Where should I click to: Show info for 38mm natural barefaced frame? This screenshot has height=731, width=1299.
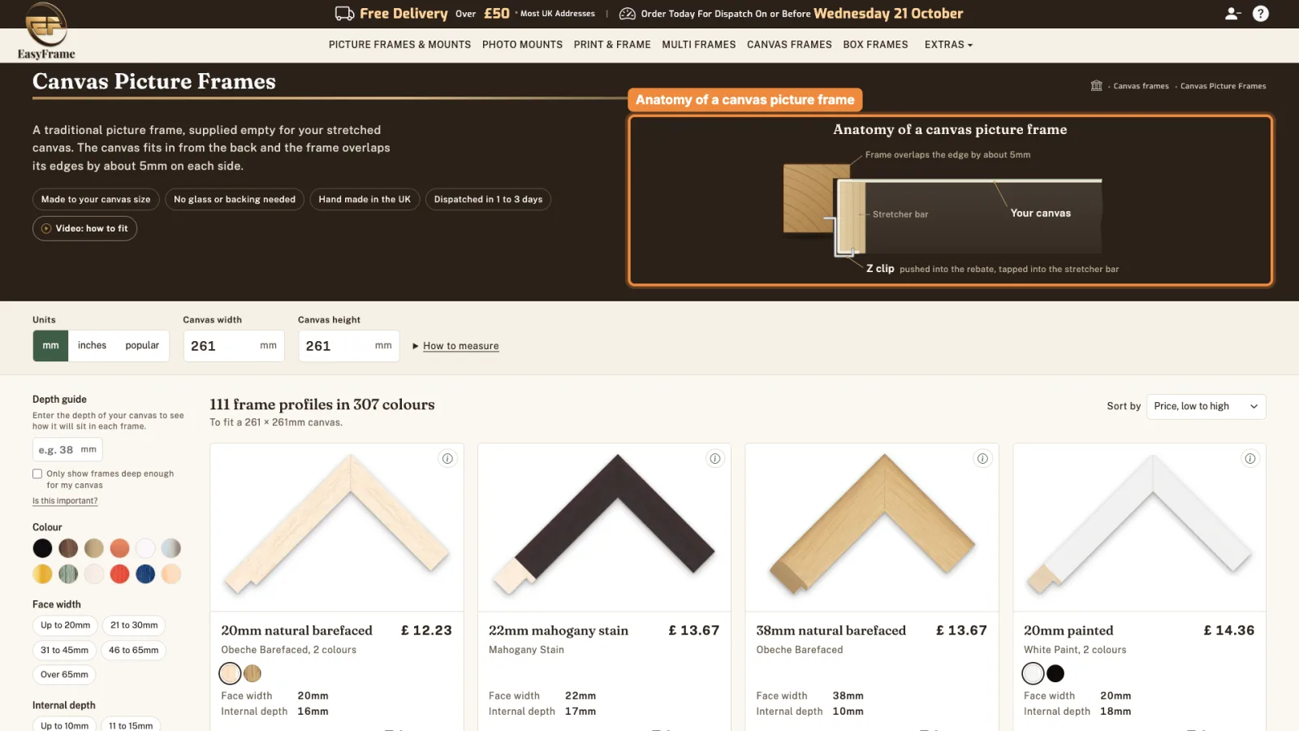click(x=982, y=459)
